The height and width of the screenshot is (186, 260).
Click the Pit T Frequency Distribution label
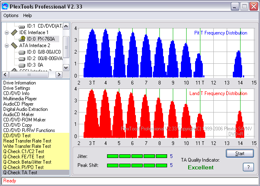(x=221, y=33)
